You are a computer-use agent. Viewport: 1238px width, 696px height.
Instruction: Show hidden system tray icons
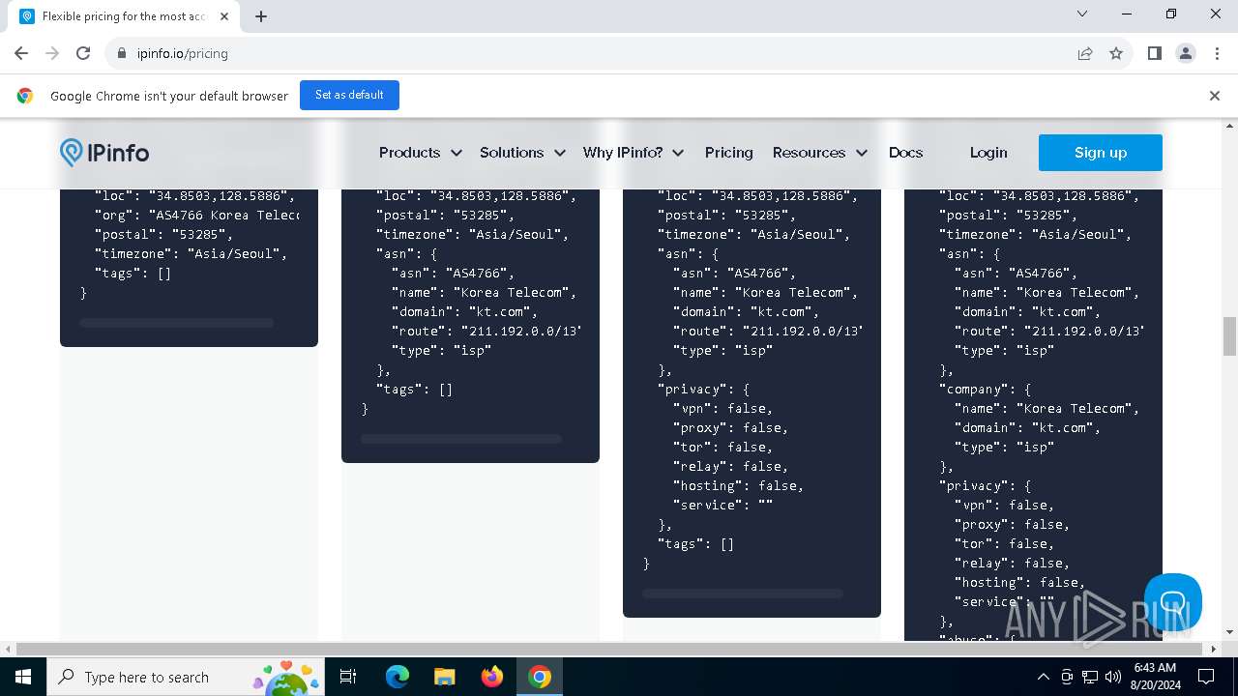(x=1043, y=677)
